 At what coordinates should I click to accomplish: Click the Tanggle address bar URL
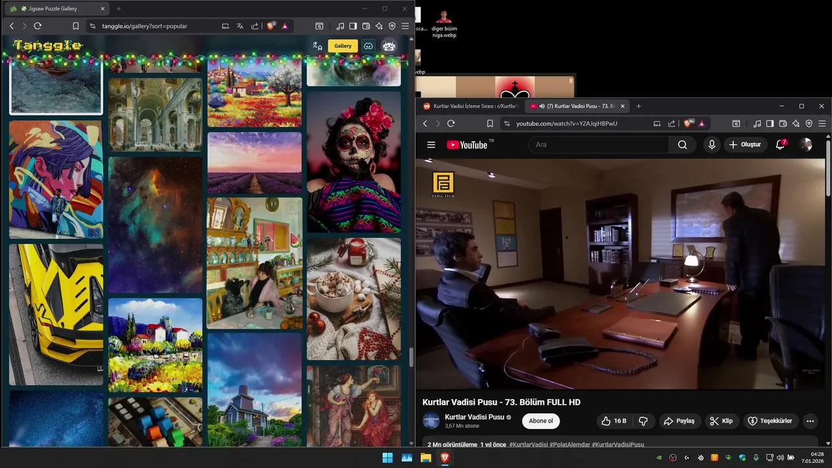click(x=144, y=26)
